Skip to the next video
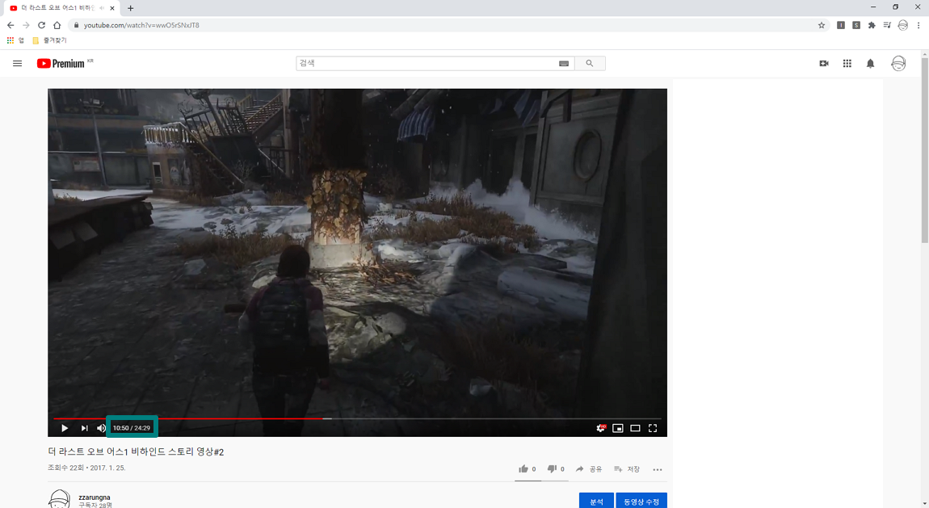The width and height of the screenshot is (929, 508). [84, 428]
